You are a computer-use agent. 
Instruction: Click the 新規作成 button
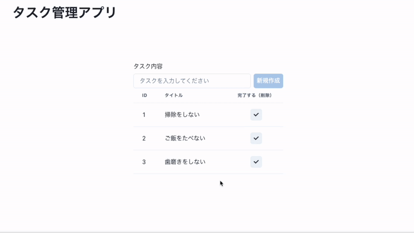tap(268, 81)
